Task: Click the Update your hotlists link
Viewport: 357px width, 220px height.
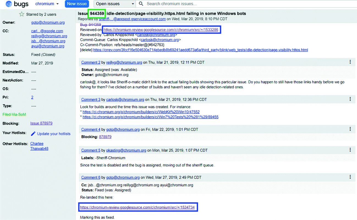Action: coord(54,134)
